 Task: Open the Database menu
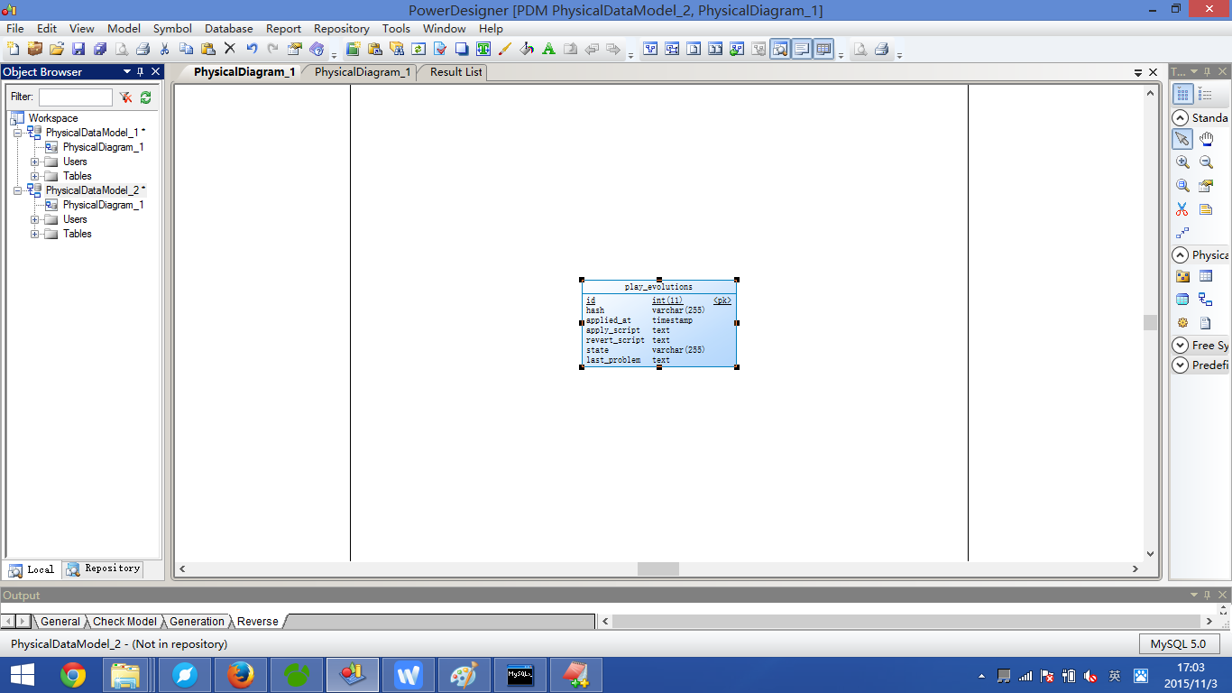tap(228, 29)
